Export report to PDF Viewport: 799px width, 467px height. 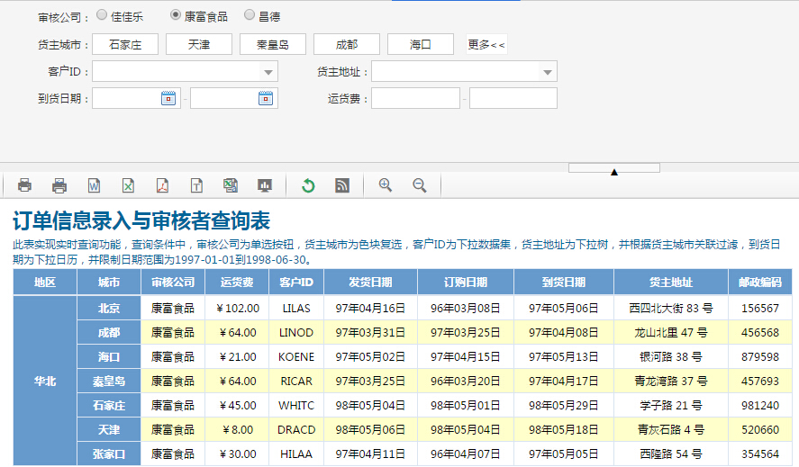pos(162,185)
